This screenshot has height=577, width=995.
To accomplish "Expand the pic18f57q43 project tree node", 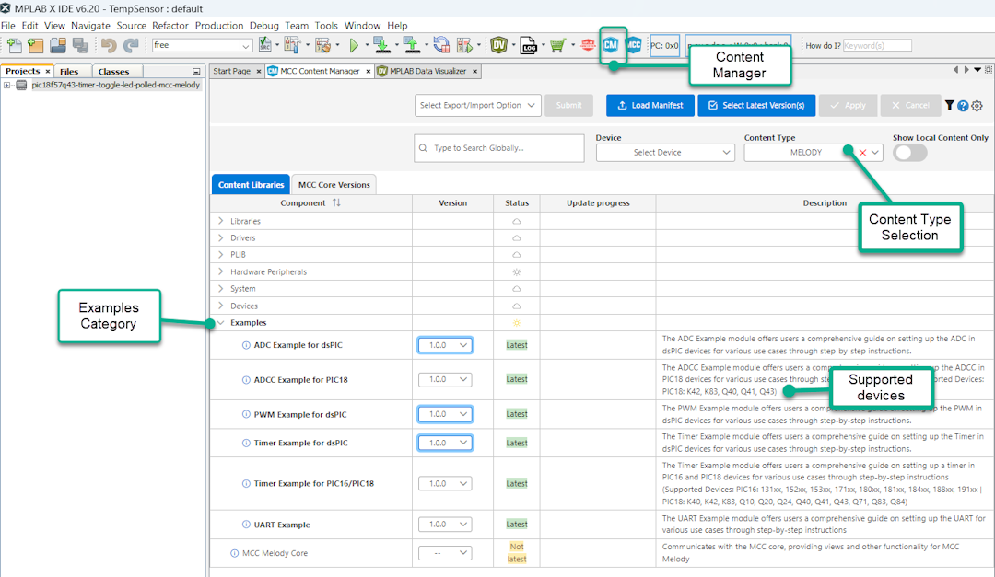I will (7, 85).
